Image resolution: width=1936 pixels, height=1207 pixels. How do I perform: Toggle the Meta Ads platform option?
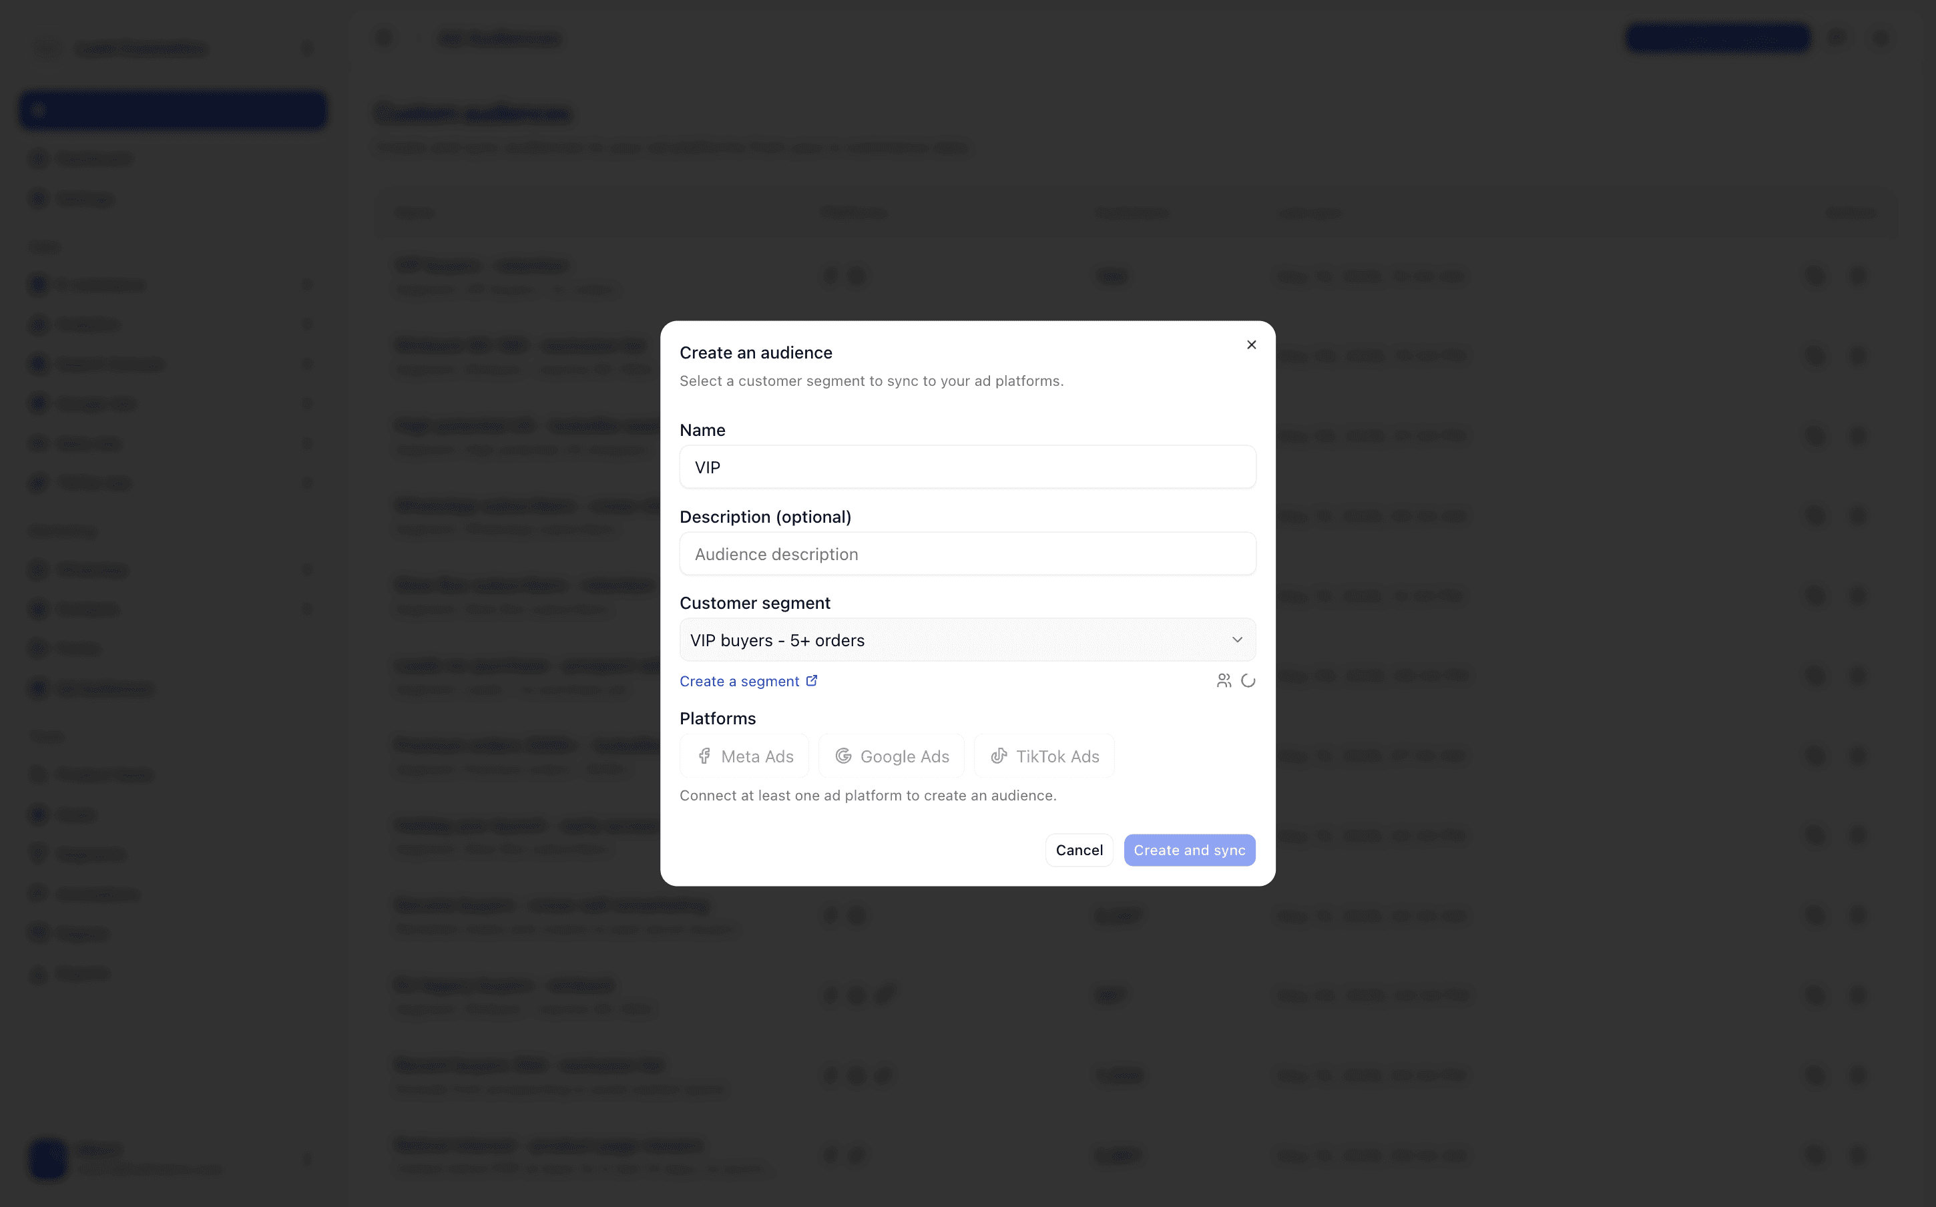(x=744, y=756)
